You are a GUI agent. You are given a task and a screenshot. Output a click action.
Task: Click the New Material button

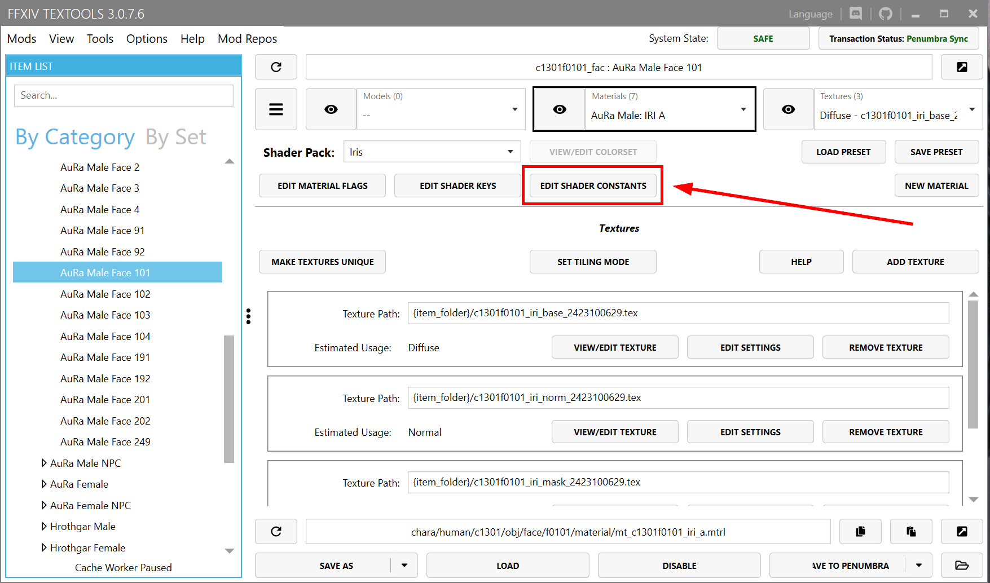coord(936,185)
